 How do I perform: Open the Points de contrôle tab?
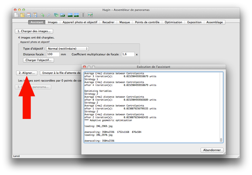coord(147,22)
